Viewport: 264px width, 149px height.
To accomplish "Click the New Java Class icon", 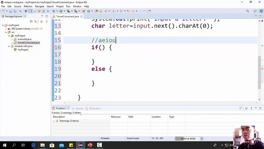I will tap(88, 11).
